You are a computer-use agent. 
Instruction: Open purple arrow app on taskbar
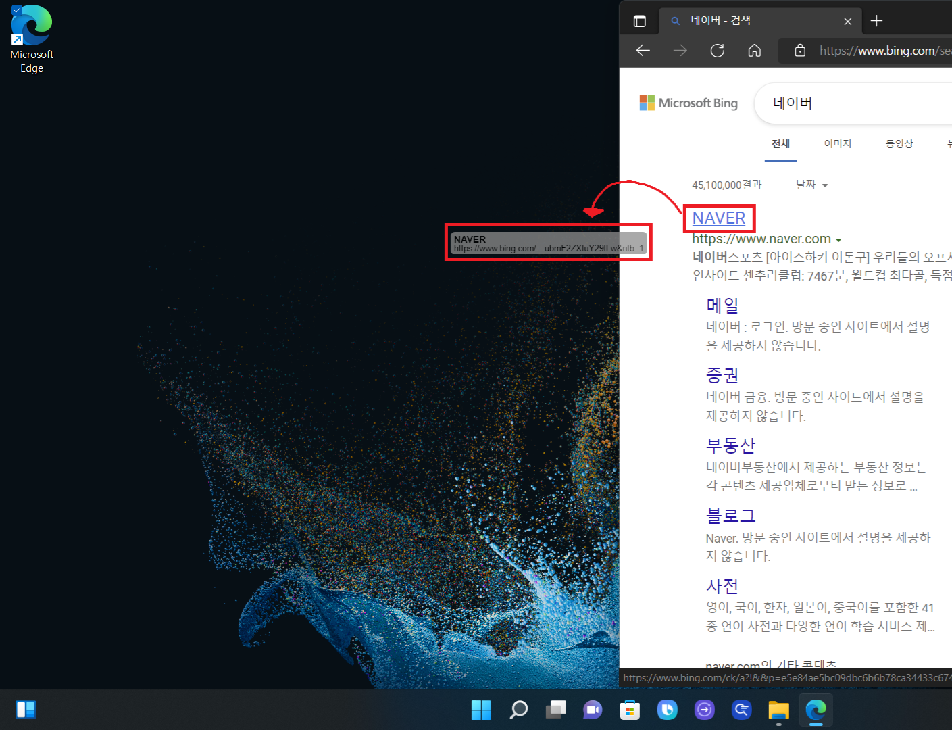point(704,710)
